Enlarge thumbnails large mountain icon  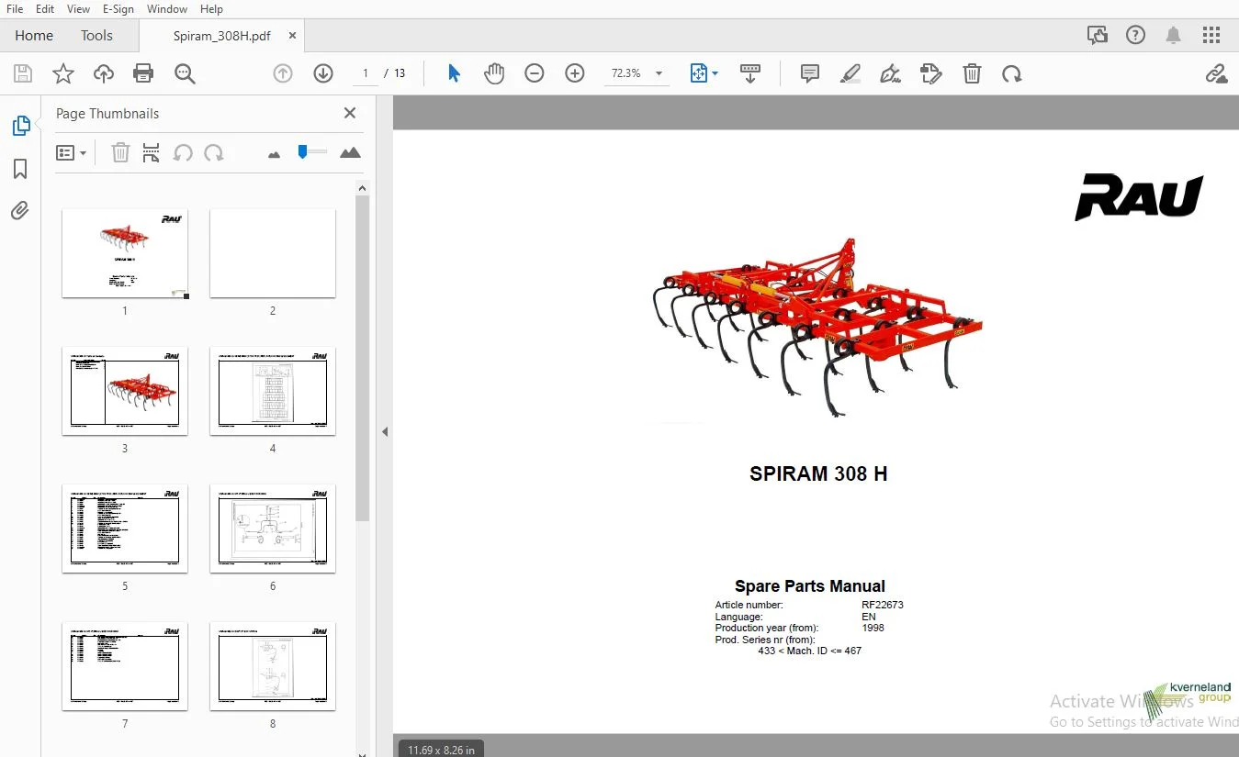(x=350, y=152)
